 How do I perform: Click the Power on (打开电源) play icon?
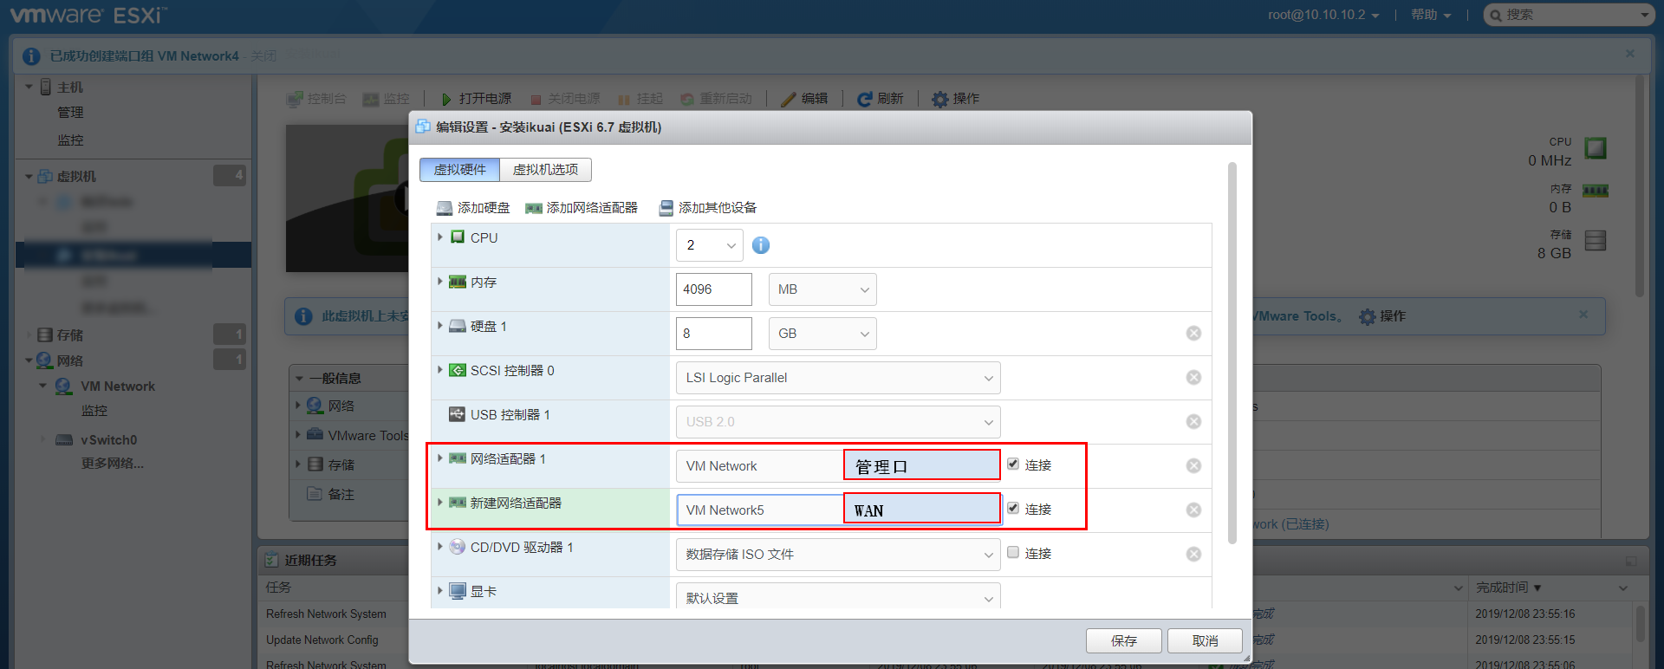coord(446,100)
